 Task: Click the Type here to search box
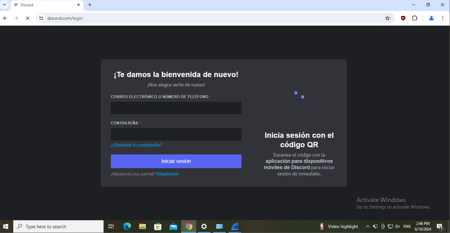pyautogui.click(x=58, y=226)
